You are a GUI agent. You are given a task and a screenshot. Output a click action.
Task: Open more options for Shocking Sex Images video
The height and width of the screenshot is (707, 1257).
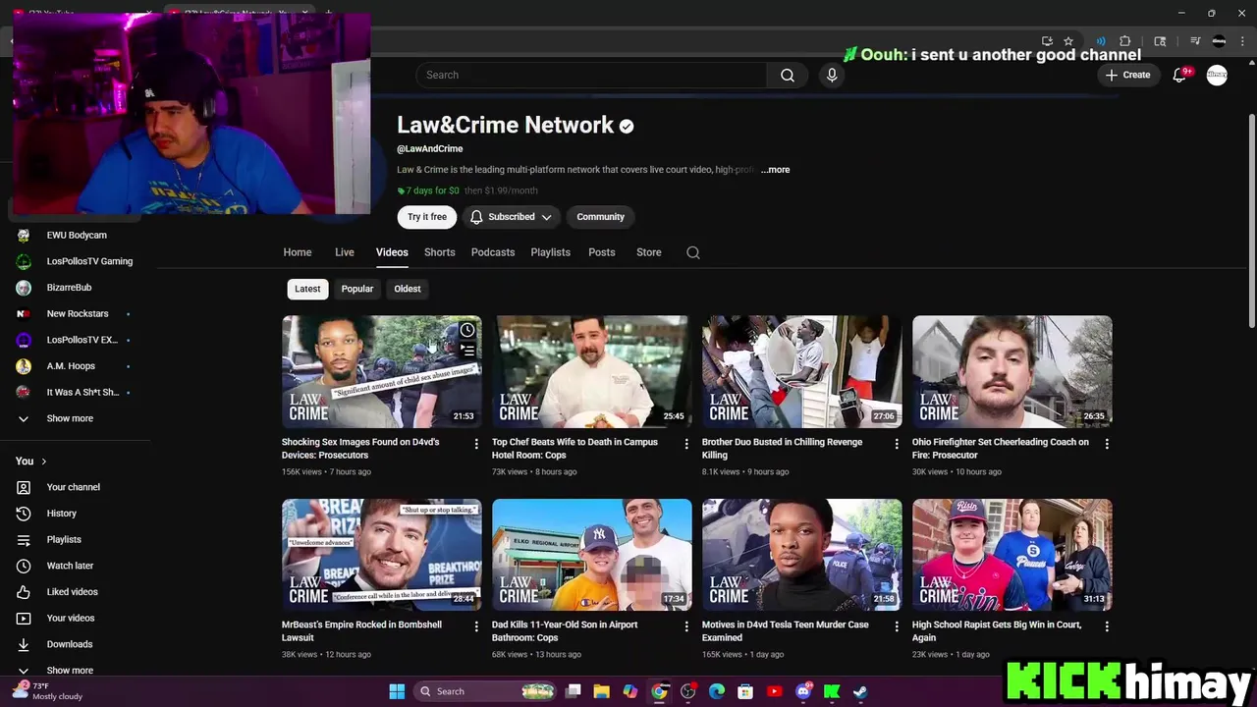[476, 444]
